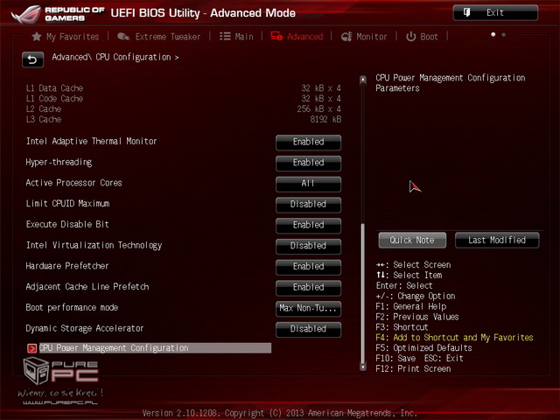Open the Monitor tab
560x420 pixels.
point(364,37)
